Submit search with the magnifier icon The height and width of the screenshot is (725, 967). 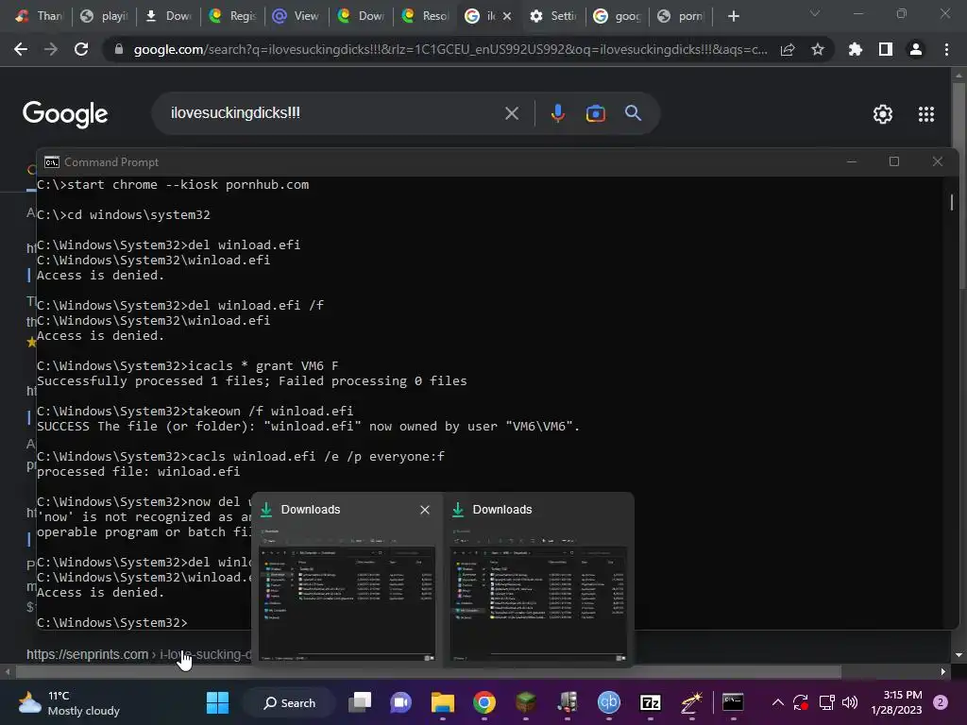[x=634, y=113]
